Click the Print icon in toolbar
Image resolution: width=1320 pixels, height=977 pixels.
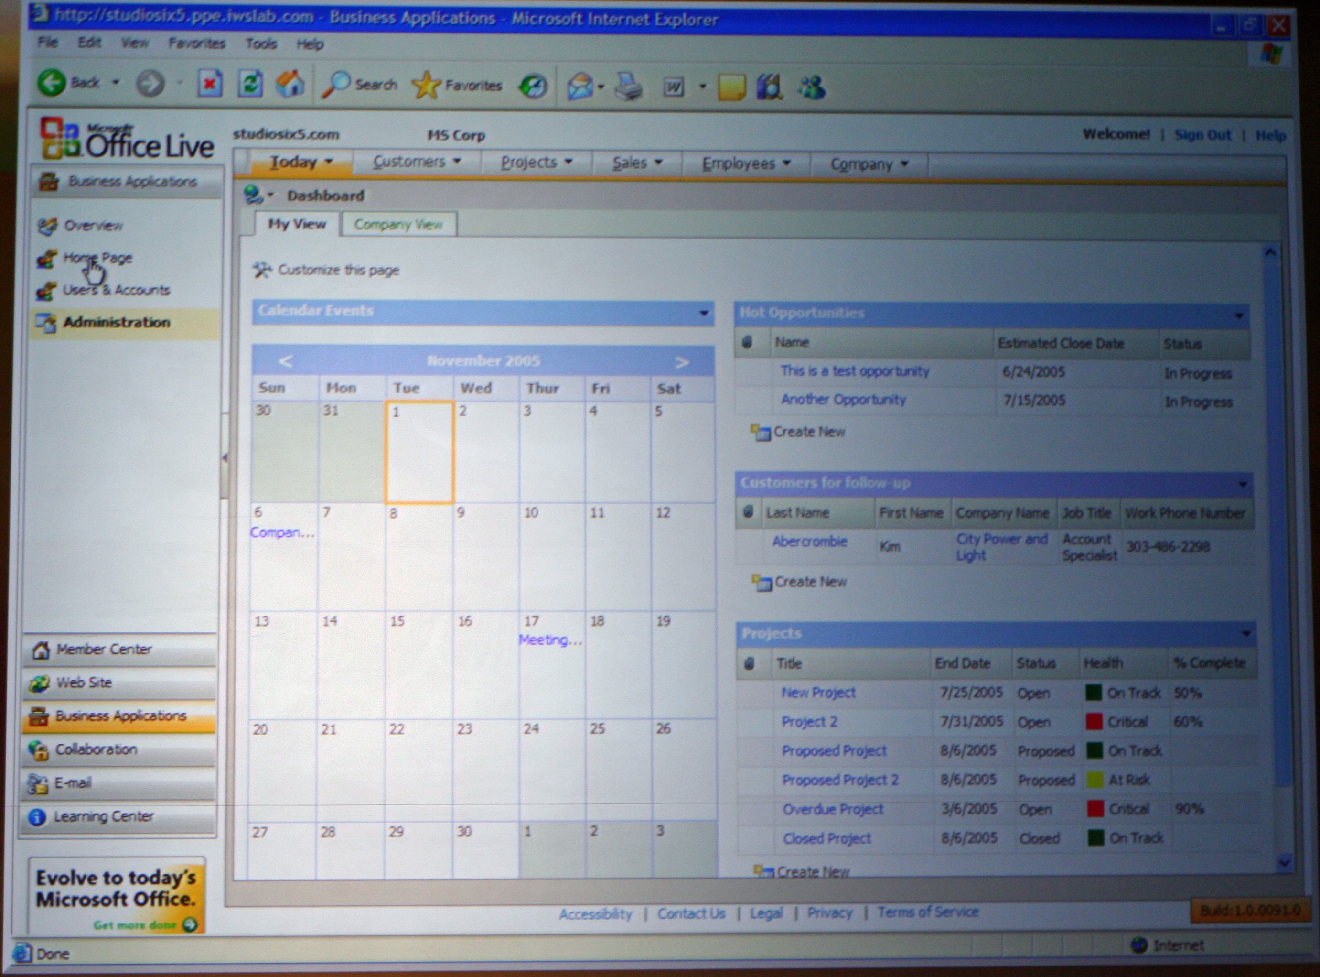[628, 87]
